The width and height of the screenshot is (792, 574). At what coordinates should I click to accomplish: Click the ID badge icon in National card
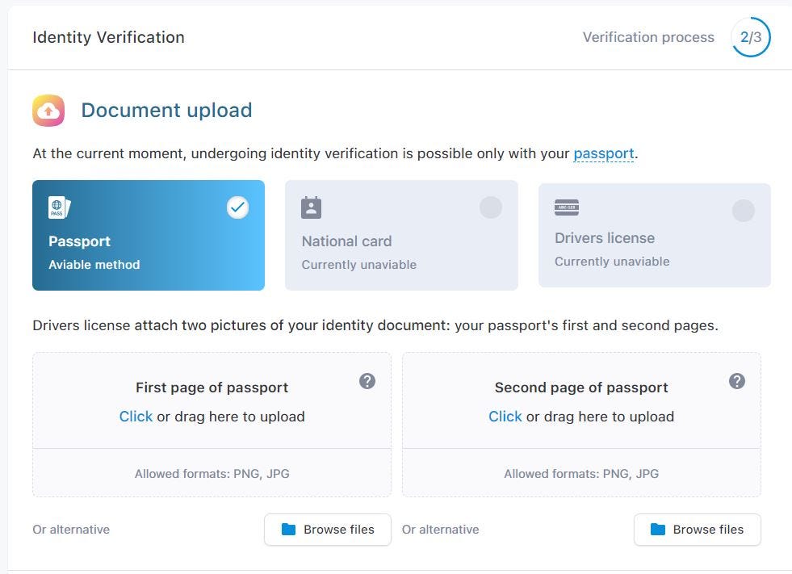pyautogui.click(x=311, y=207)
